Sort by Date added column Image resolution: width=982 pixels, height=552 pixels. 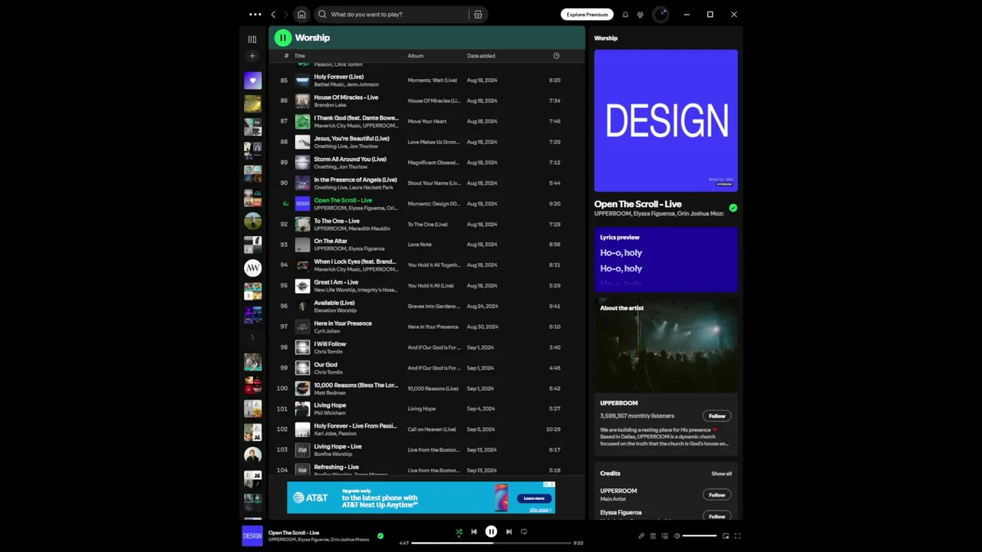481,56
